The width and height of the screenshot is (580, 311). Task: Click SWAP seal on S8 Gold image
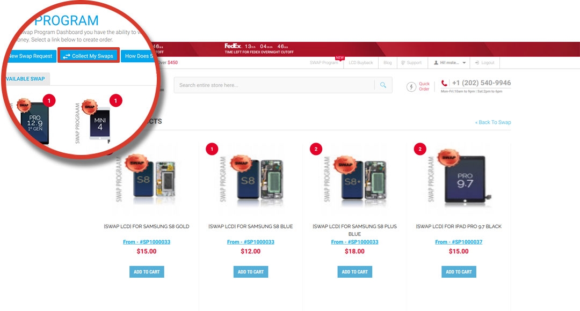(137, 163)
